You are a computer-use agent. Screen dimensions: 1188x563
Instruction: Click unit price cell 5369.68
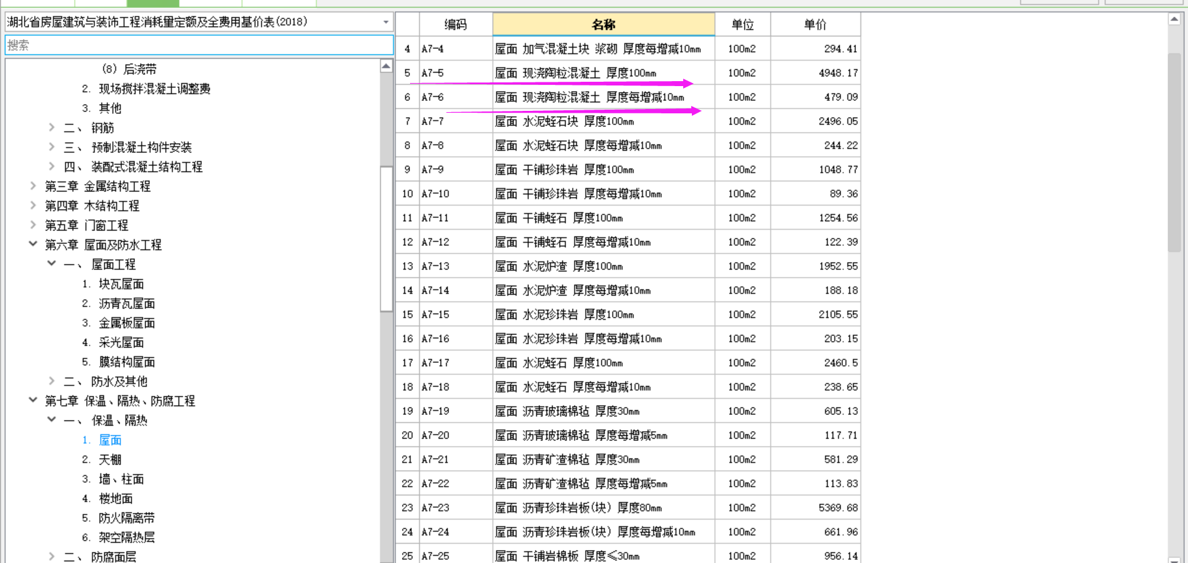point(815,507)
